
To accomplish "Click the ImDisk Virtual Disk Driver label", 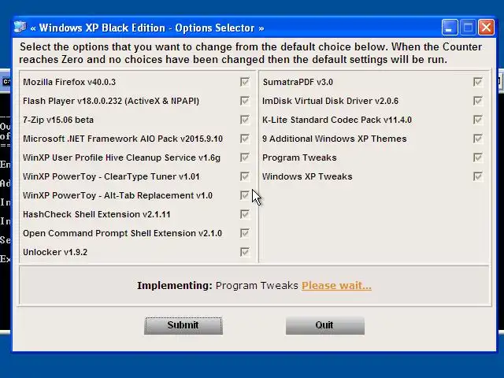I will click(x=331, y=101).
